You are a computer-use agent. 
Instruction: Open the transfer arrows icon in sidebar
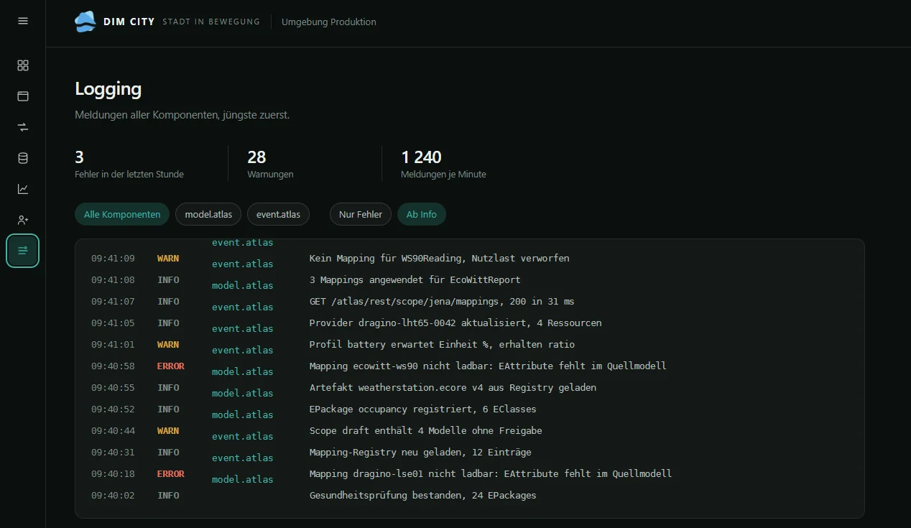(x=23, y=127)
